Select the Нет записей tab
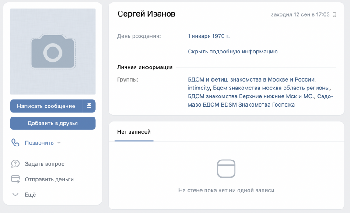 (x=134, y=132)
